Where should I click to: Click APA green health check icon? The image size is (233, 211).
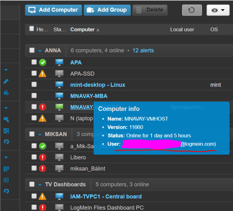(x=43, y=62)
